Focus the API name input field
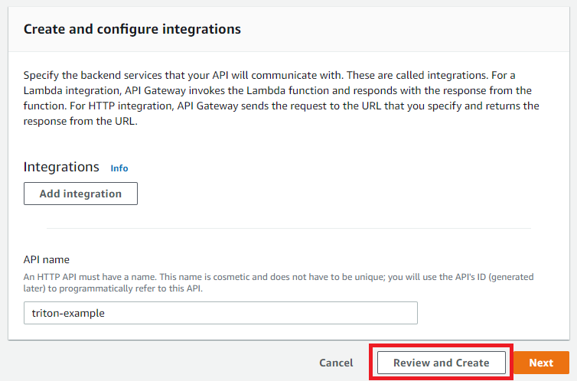Screen dimensions: 577x381 220,313
